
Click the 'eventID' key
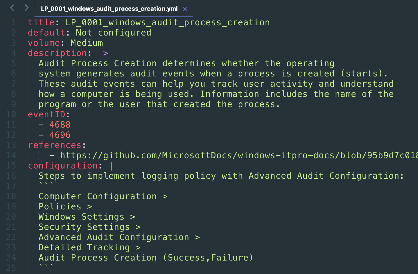(x=47, y=114)
